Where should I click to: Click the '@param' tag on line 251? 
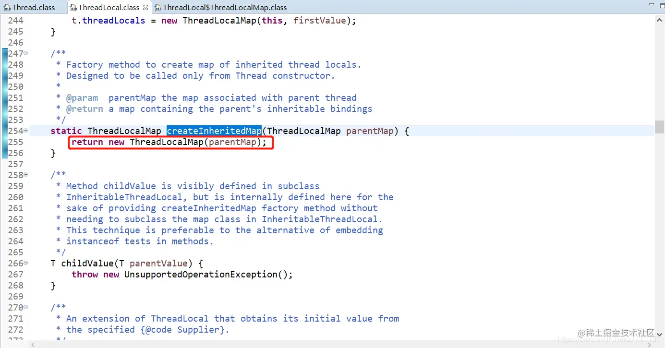[x=82, y=97]
